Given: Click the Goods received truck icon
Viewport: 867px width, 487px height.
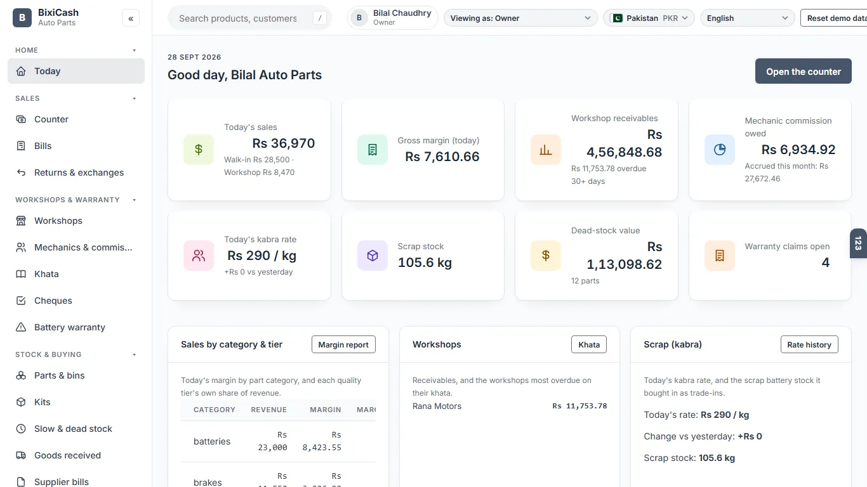Looking at the screenshot, I should 21,455.
